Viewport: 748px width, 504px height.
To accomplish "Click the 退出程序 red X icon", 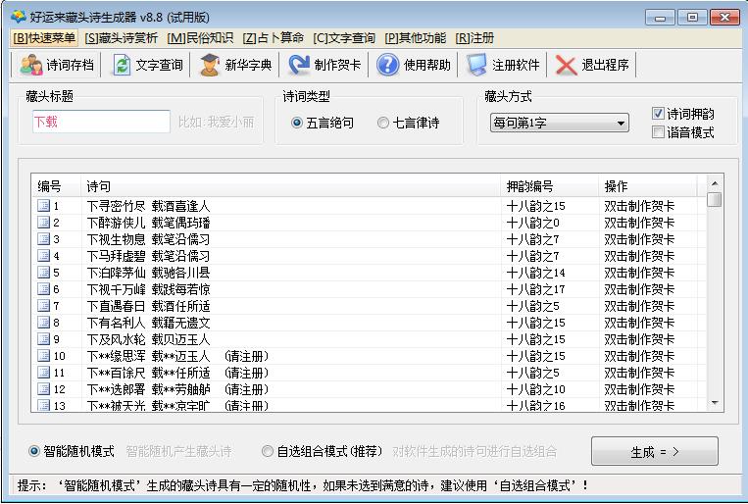I will click(567, 66).
